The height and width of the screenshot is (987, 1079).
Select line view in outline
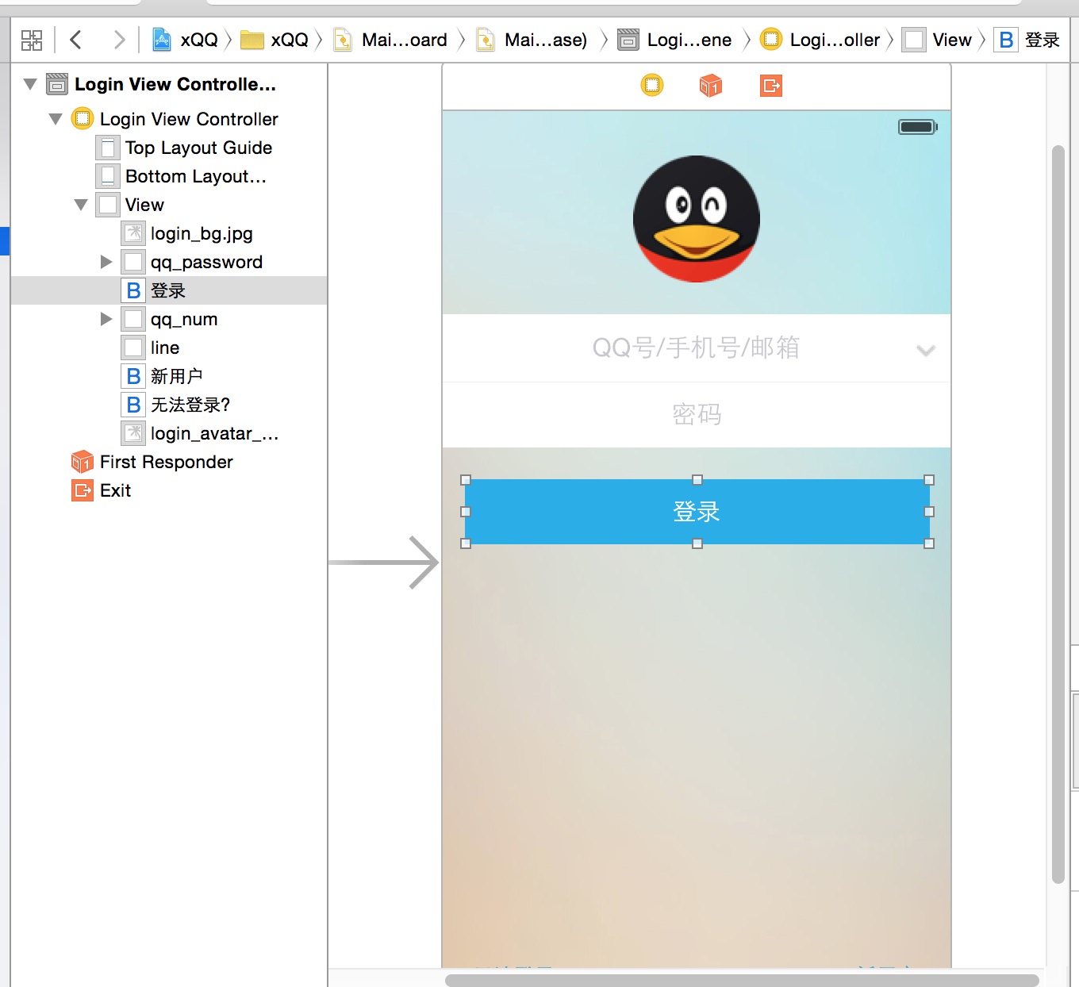(169, 348)
